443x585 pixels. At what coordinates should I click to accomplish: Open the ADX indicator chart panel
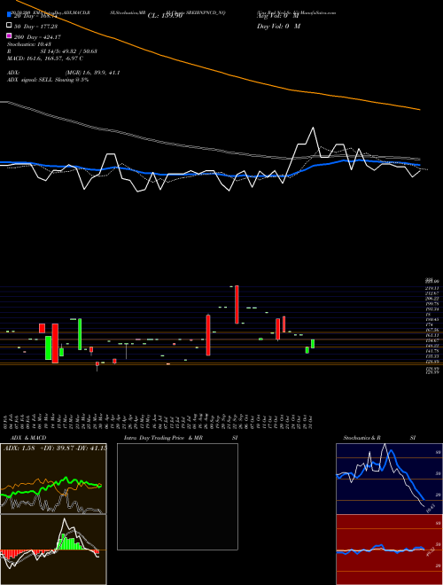click(53, 479)
